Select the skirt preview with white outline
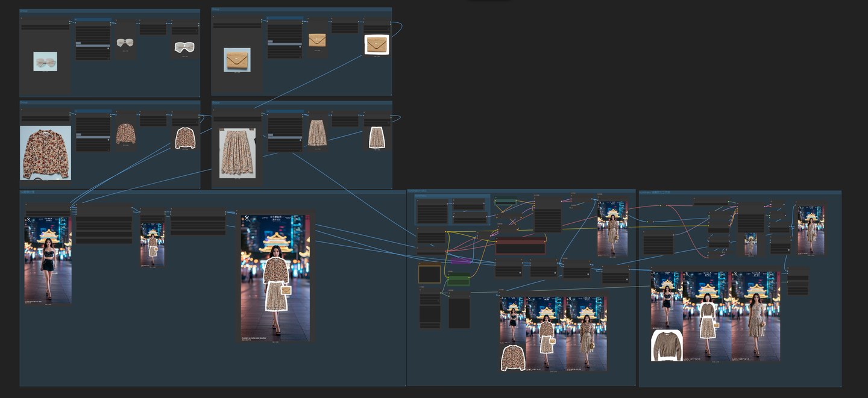The width and height of the screenshot is (868, 398). 377,137
